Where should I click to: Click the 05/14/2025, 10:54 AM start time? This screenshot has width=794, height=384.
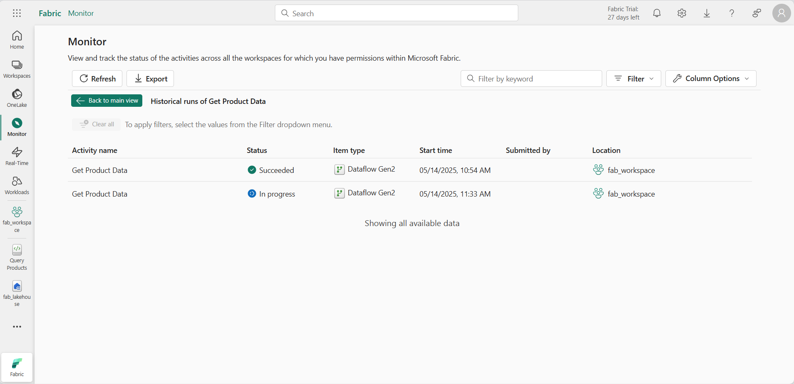click(455, 170)
